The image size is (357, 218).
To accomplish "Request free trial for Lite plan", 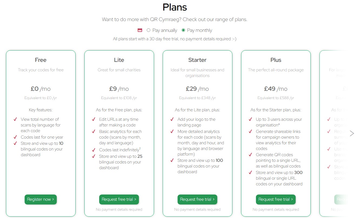I will tap(119, 199).
